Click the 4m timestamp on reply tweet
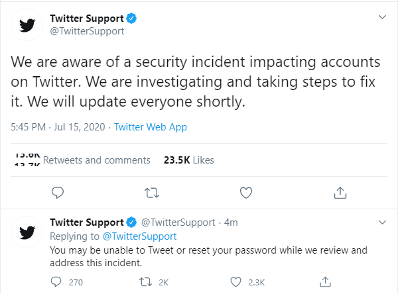398x294 pixels. [231, 222]
